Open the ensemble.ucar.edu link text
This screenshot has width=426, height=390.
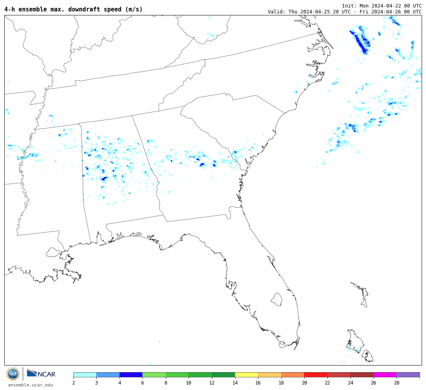31,385
